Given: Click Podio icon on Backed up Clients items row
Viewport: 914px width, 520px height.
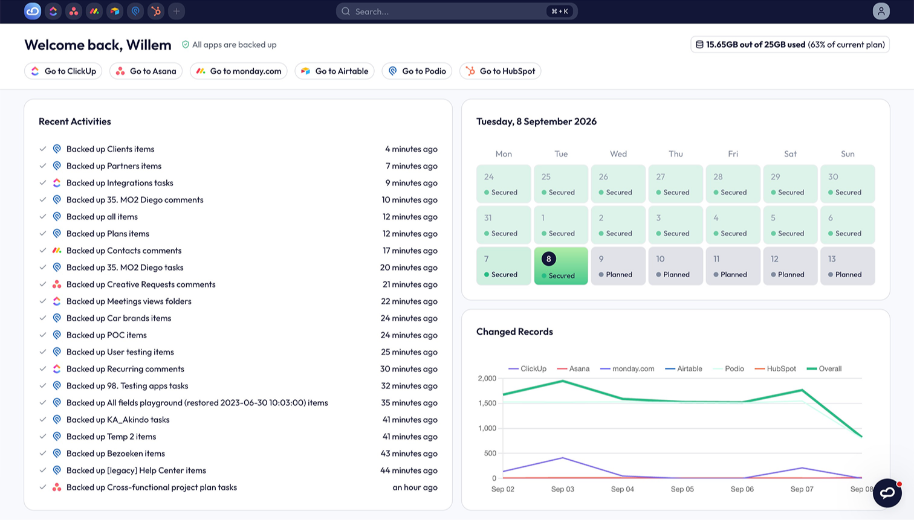Looking at the screenshot, I should click(57, 149).
